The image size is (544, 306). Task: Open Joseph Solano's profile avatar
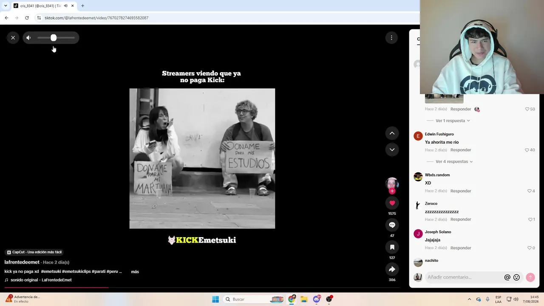click(418, 234)
